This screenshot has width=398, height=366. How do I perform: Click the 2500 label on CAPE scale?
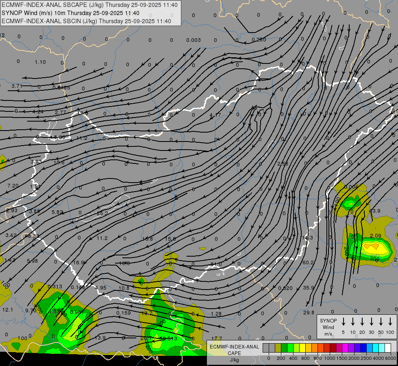pos(366,358)
